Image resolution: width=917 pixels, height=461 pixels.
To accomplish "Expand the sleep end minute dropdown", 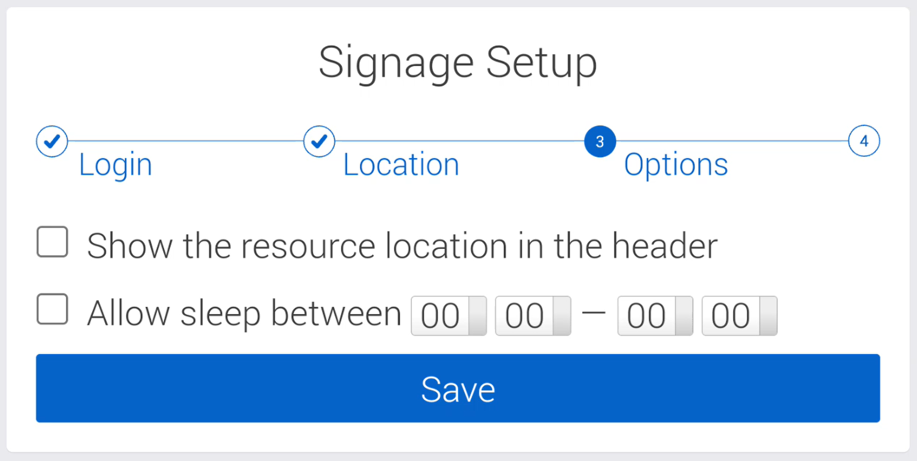I will (739, 316).
